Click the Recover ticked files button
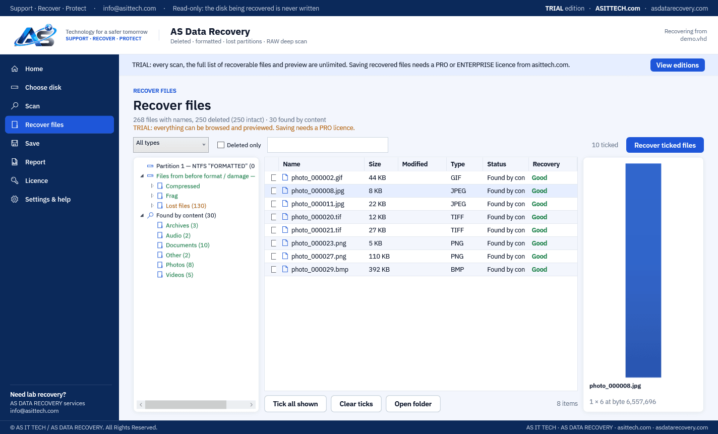This screenshot has width=718, height=434. coord(665,145)
